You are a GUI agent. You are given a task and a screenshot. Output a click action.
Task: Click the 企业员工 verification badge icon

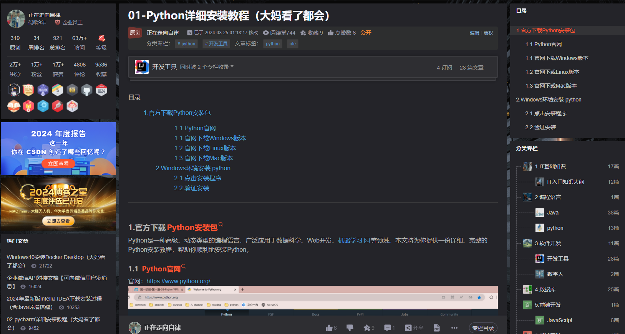58,22
